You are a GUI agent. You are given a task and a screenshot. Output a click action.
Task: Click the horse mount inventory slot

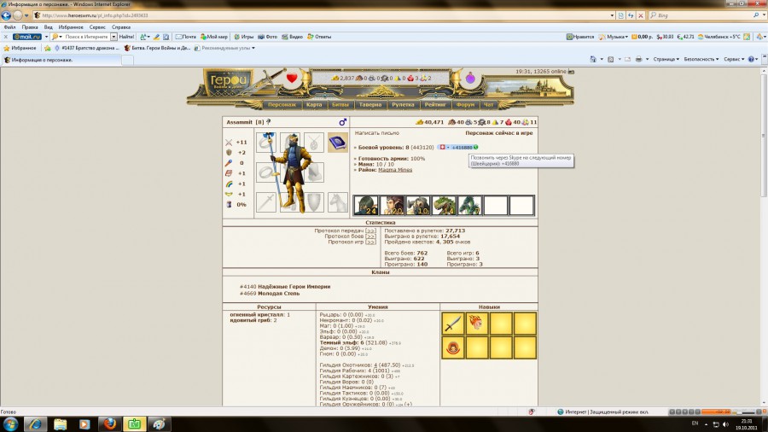point(337,202)
